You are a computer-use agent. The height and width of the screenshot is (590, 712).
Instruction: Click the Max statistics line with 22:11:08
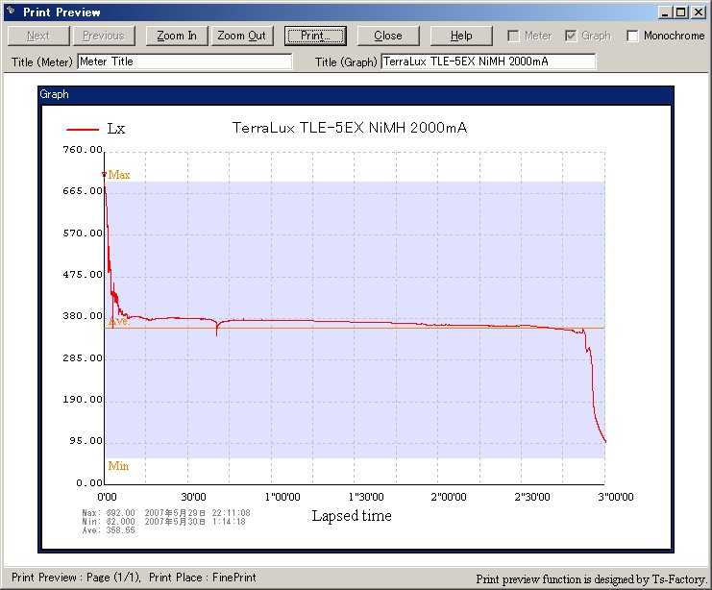[x=166, y=513]
